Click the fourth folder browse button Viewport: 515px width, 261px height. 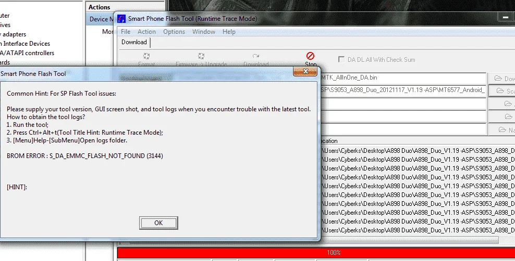(x=501, y=116)
